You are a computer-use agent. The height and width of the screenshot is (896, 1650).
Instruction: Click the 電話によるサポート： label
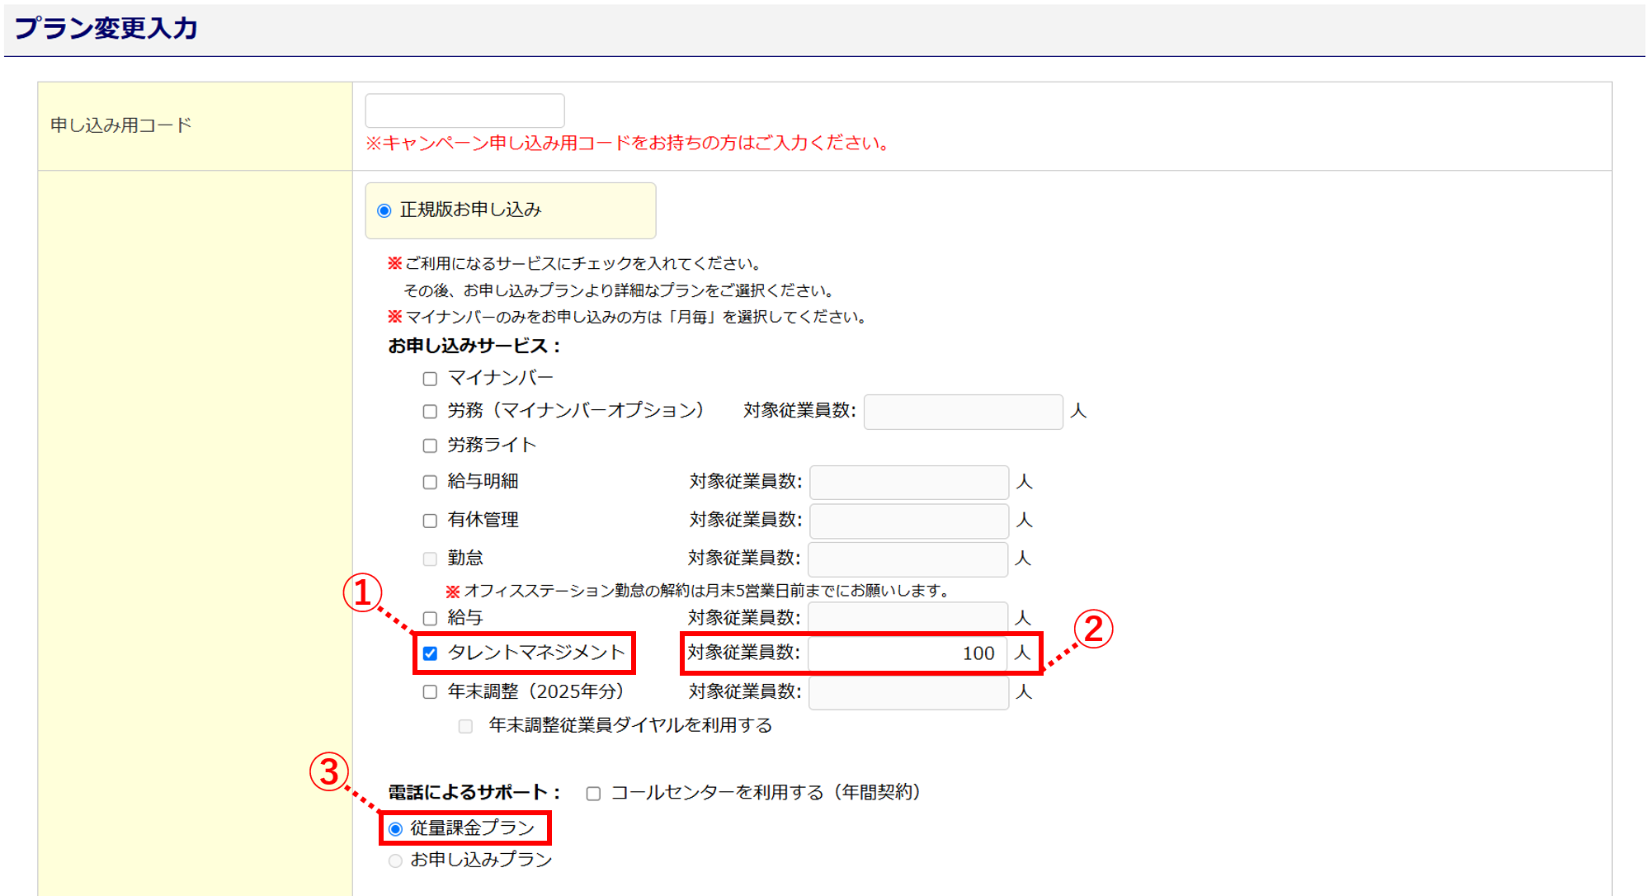pyautogui.click(x=475, y=793)
